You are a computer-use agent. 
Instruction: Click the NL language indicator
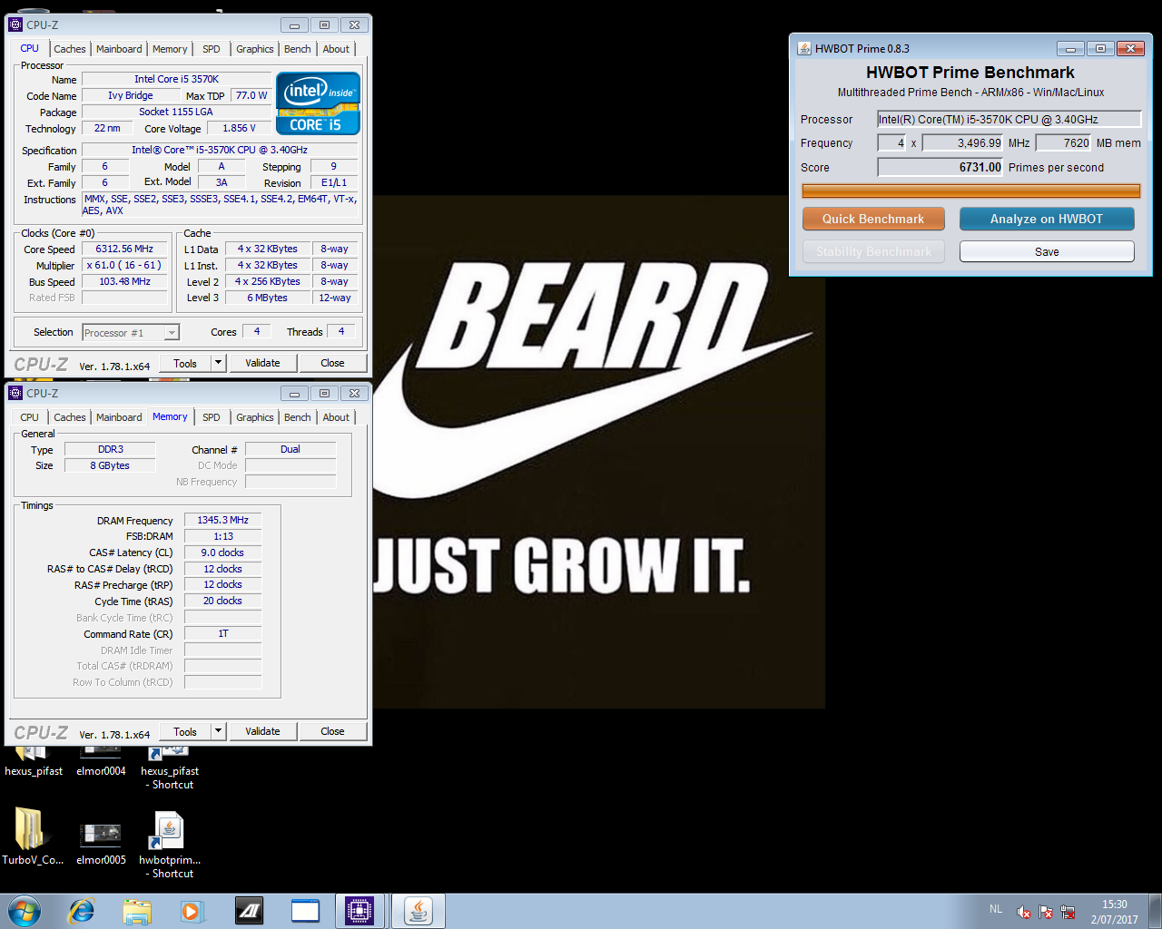click(996, 909)
